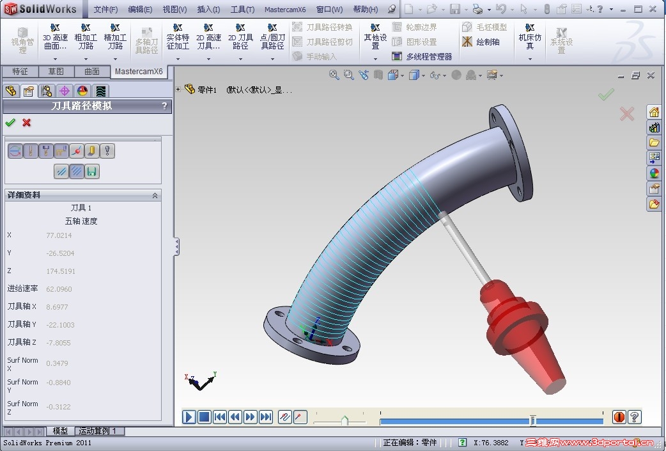
Task: Open the 机床仿真 dropdown arrow
Action: coord(530,59)
